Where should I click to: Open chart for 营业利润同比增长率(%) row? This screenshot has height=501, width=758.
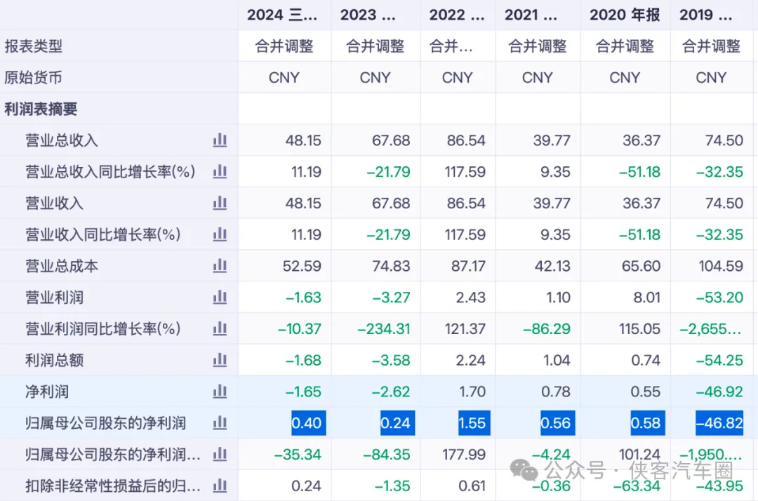coord(220,328)
